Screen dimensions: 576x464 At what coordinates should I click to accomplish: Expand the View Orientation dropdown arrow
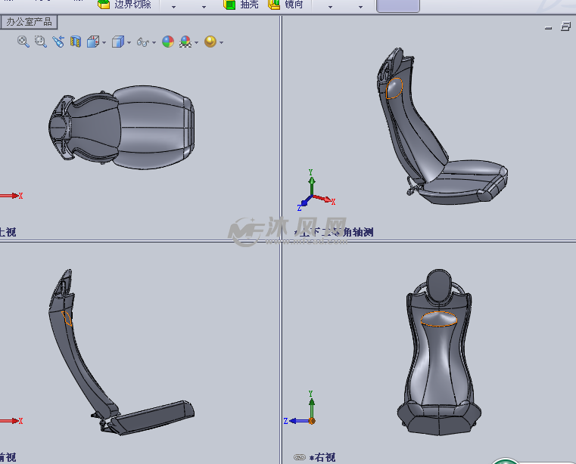(104, 42)
